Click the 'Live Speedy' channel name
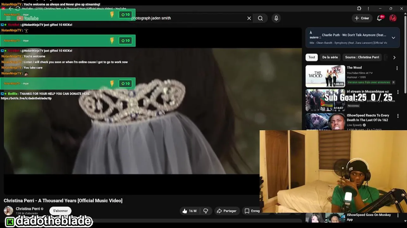407x228 pixels. (x=355, y=125)
